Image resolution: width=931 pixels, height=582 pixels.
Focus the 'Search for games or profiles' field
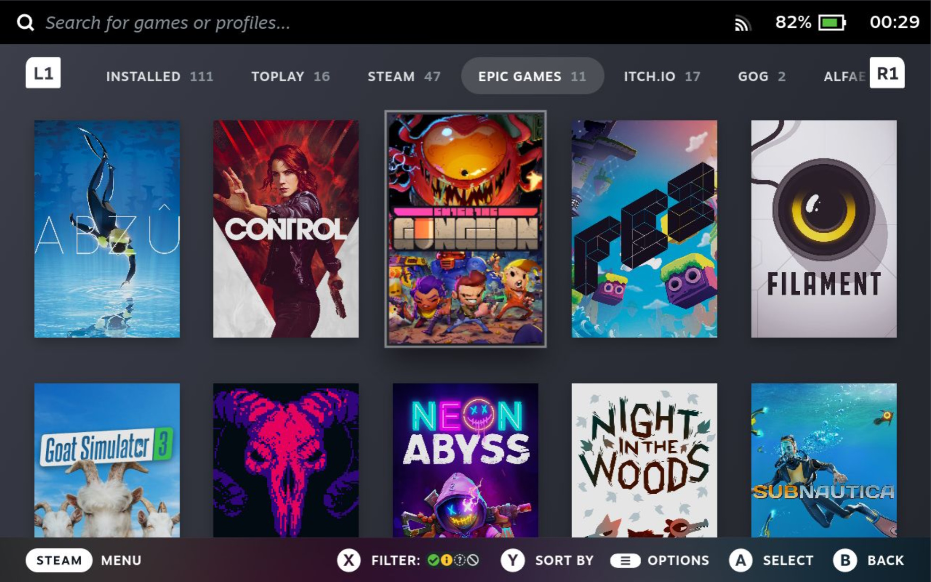tap(168, 22)
